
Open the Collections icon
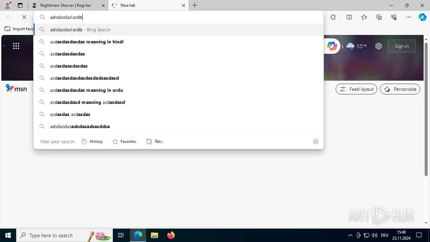click(379, 17)
